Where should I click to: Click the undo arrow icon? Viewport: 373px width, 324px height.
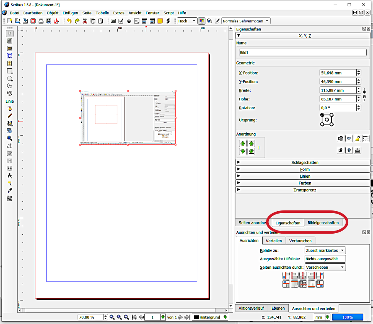[69, 21]
